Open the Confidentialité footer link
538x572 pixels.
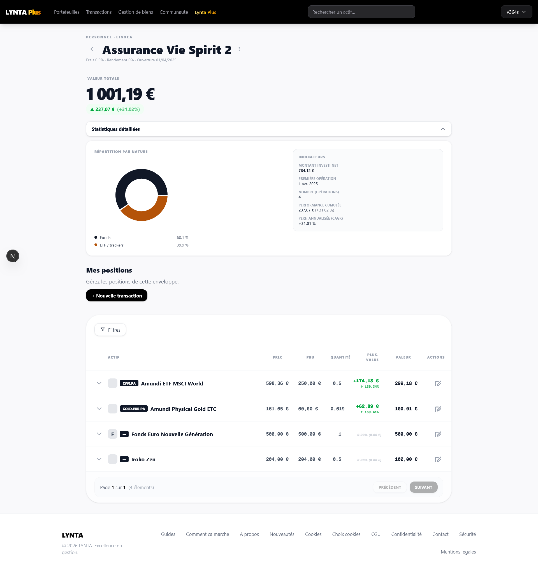point(407,534)
